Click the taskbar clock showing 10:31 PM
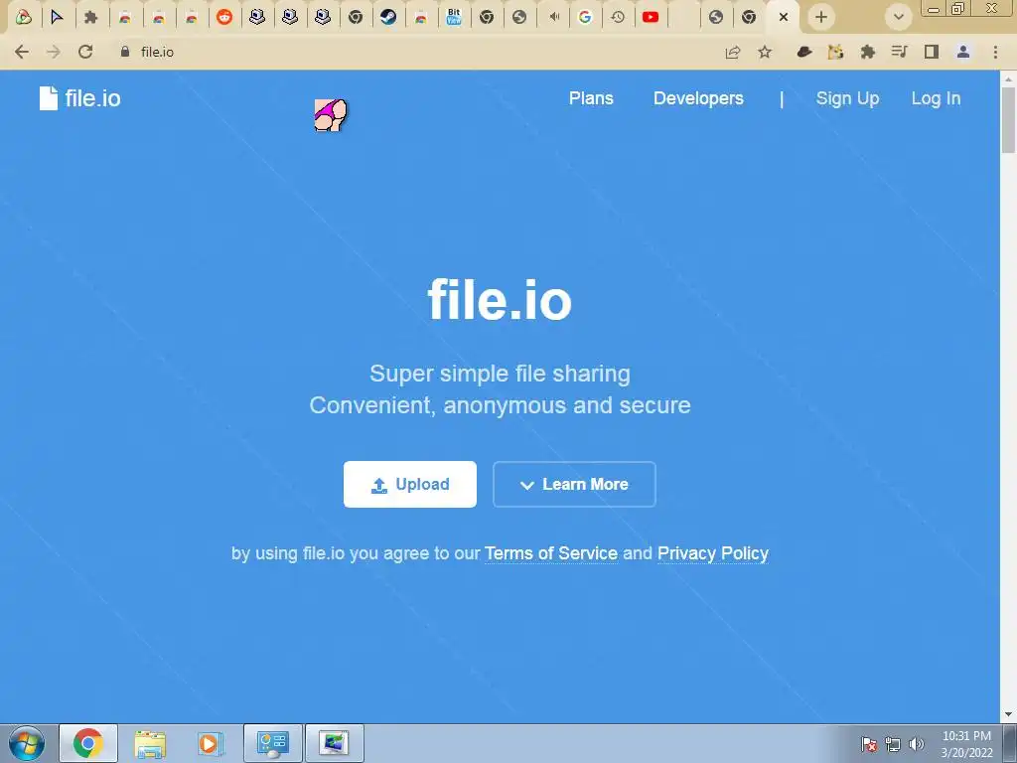The height and width of the screenshot is (763, 1017). (x=966, y=744)
